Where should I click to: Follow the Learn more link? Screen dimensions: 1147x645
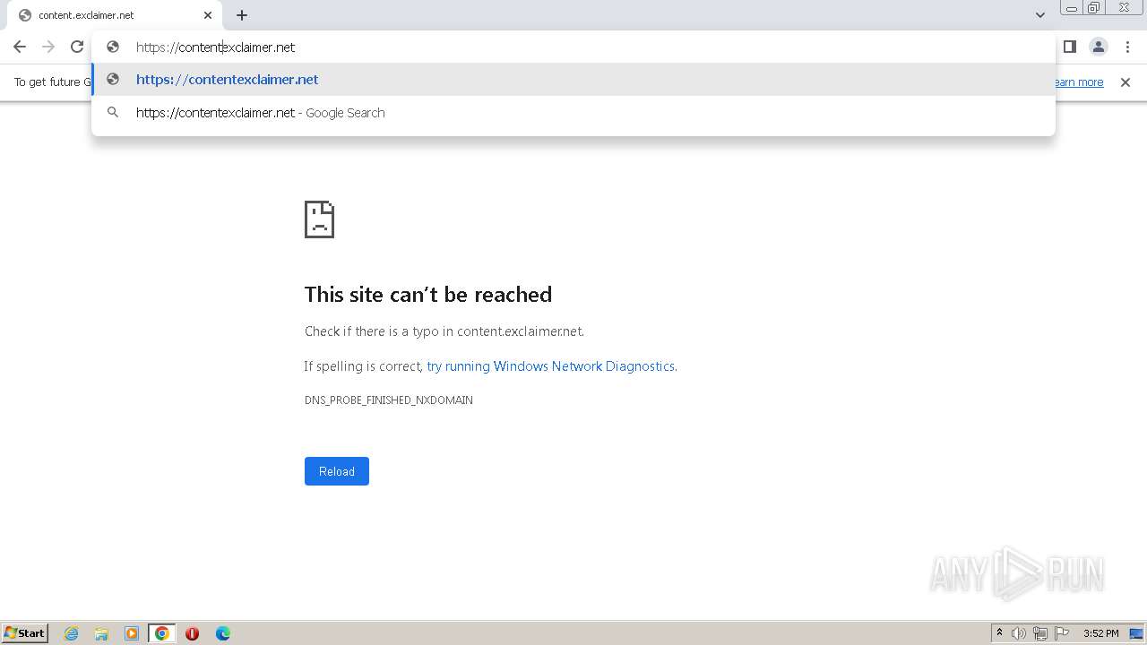coord(1078,82)
